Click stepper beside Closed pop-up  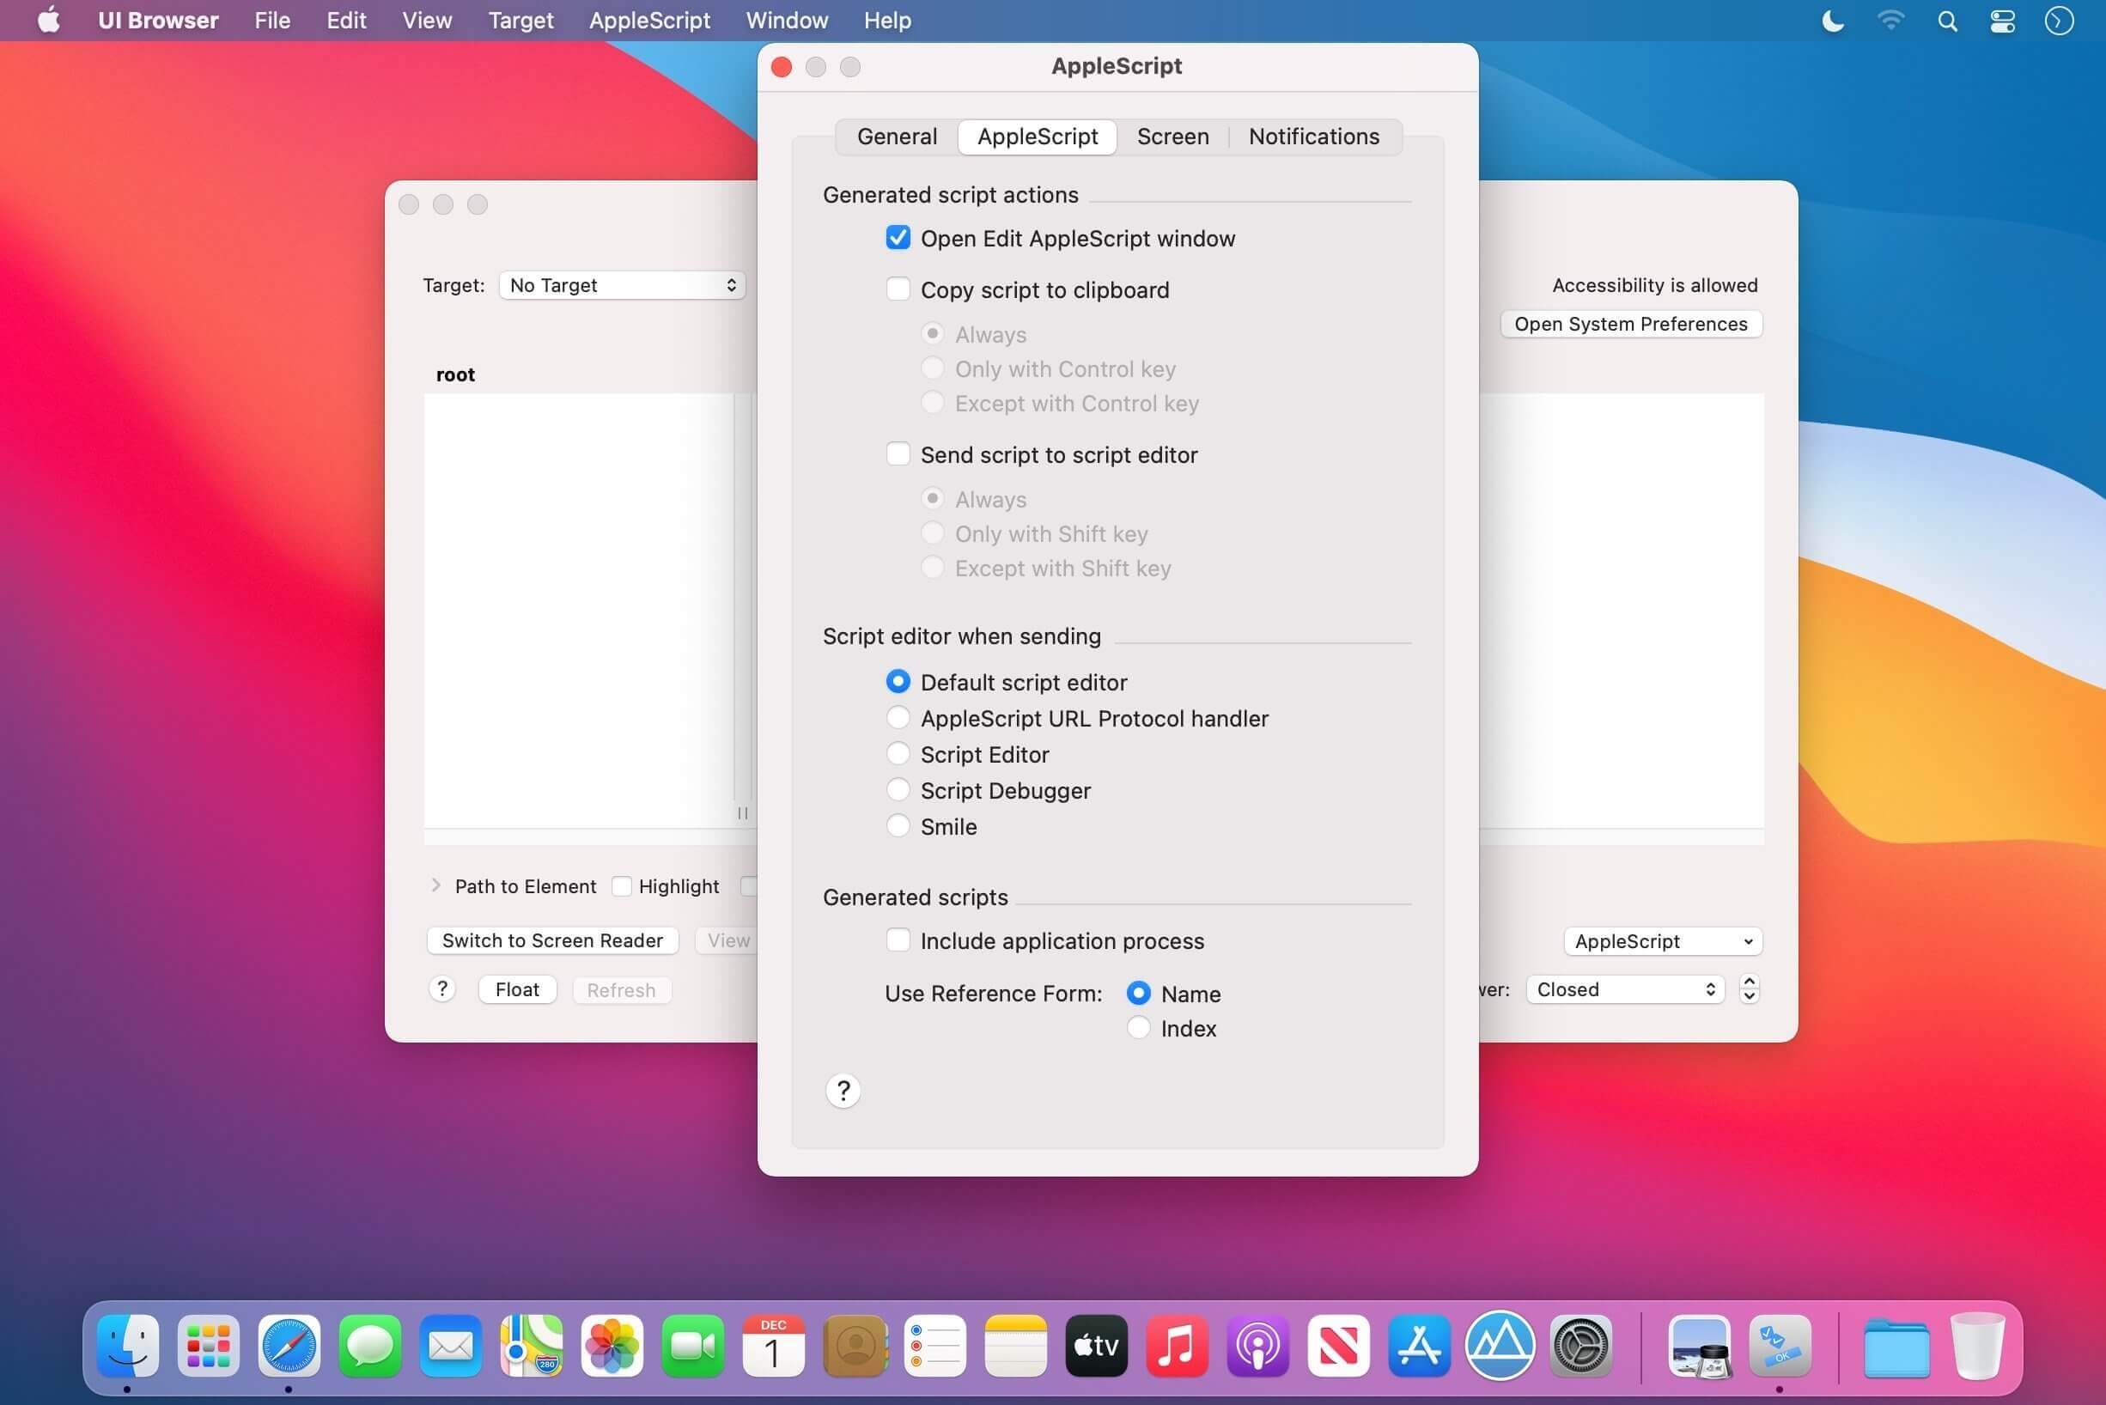(x=1749, y=989)
